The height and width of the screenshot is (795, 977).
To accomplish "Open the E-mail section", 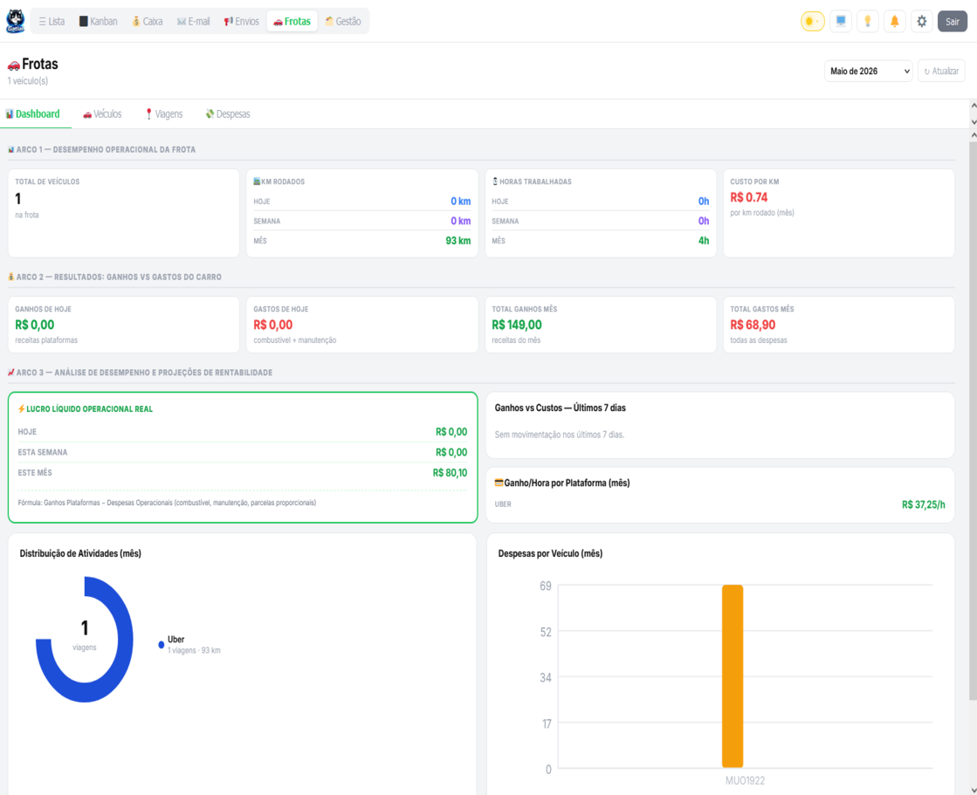I will tap(193, 21).
